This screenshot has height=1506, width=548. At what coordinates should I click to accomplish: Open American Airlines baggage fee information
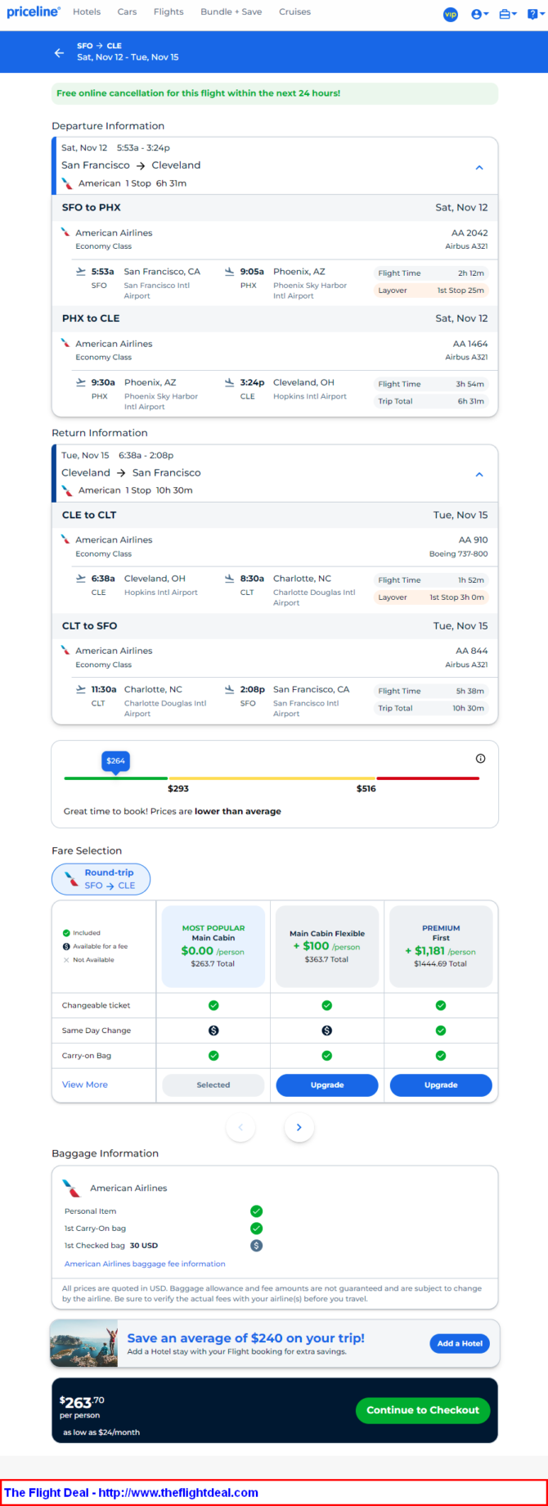[145, 1264]
